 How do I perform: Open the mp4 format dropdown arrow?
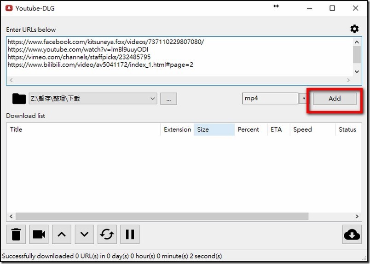click(x=304, y=99)
